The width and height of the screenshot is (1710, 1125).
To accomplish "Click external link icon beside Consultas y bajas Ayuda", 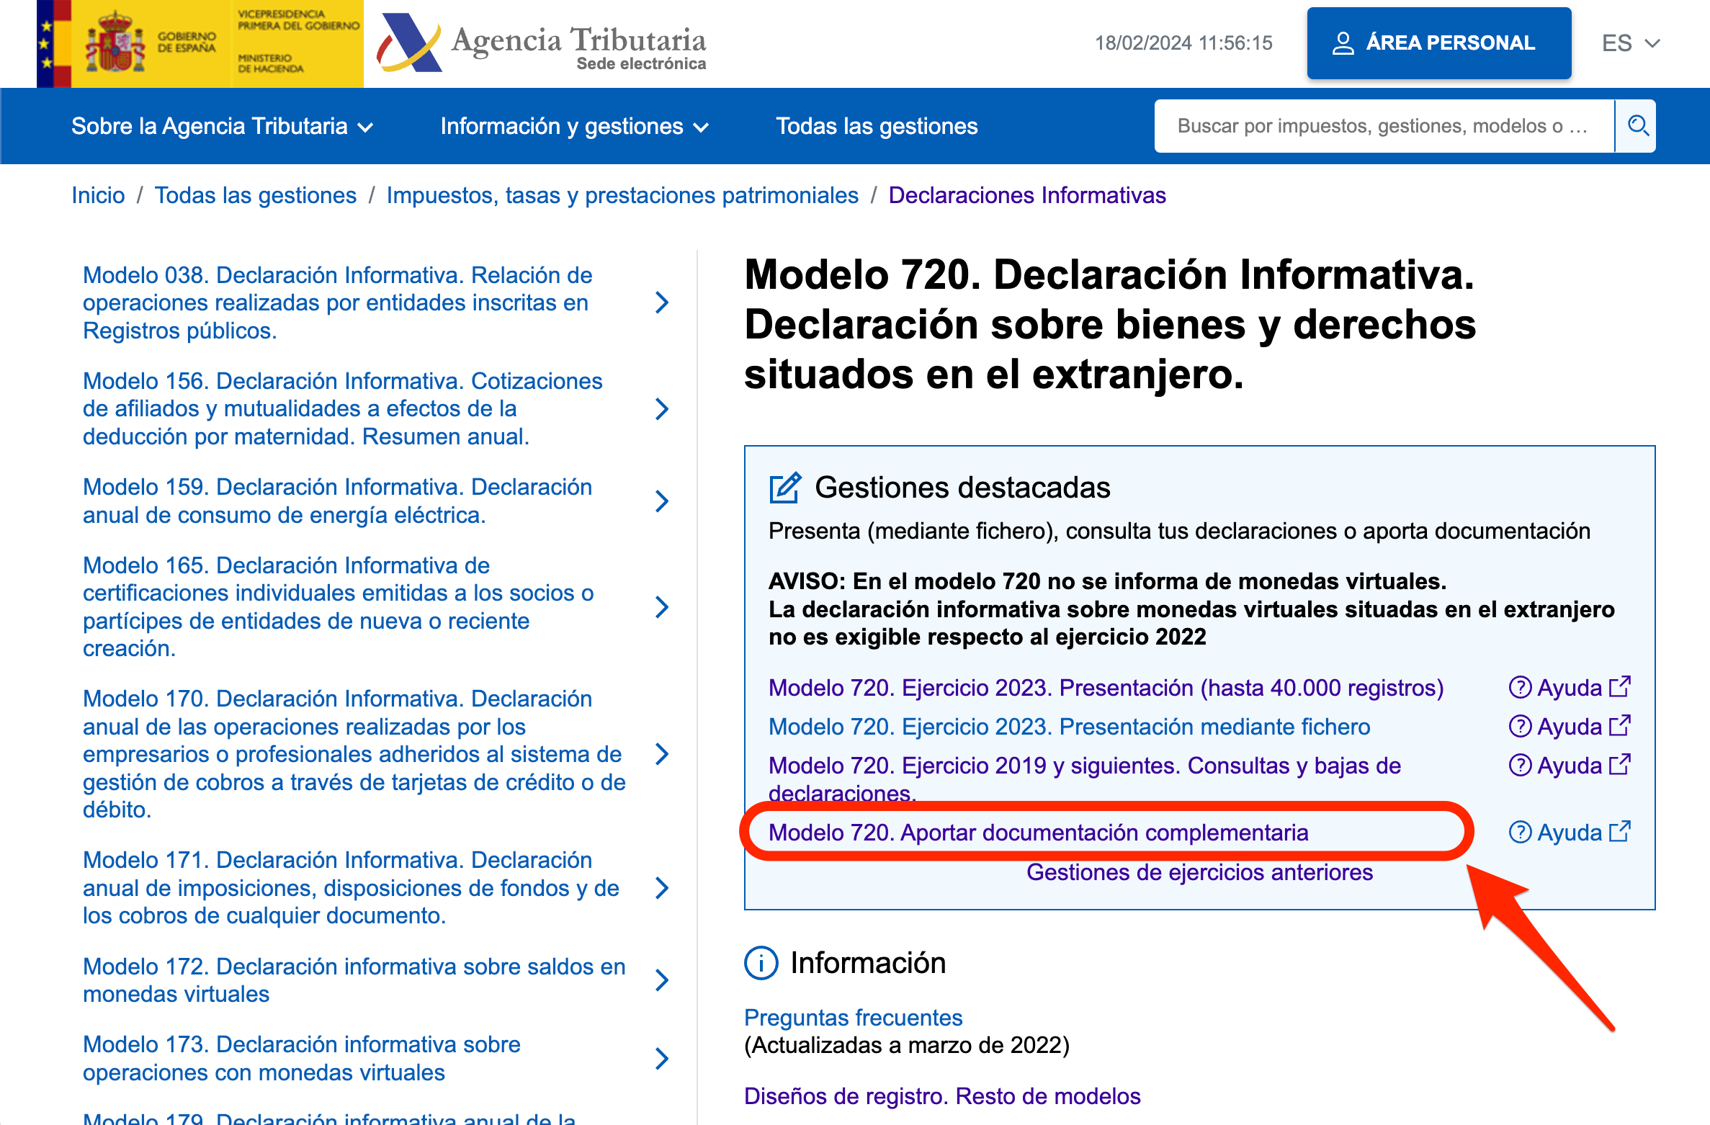I will [1619, 765].
